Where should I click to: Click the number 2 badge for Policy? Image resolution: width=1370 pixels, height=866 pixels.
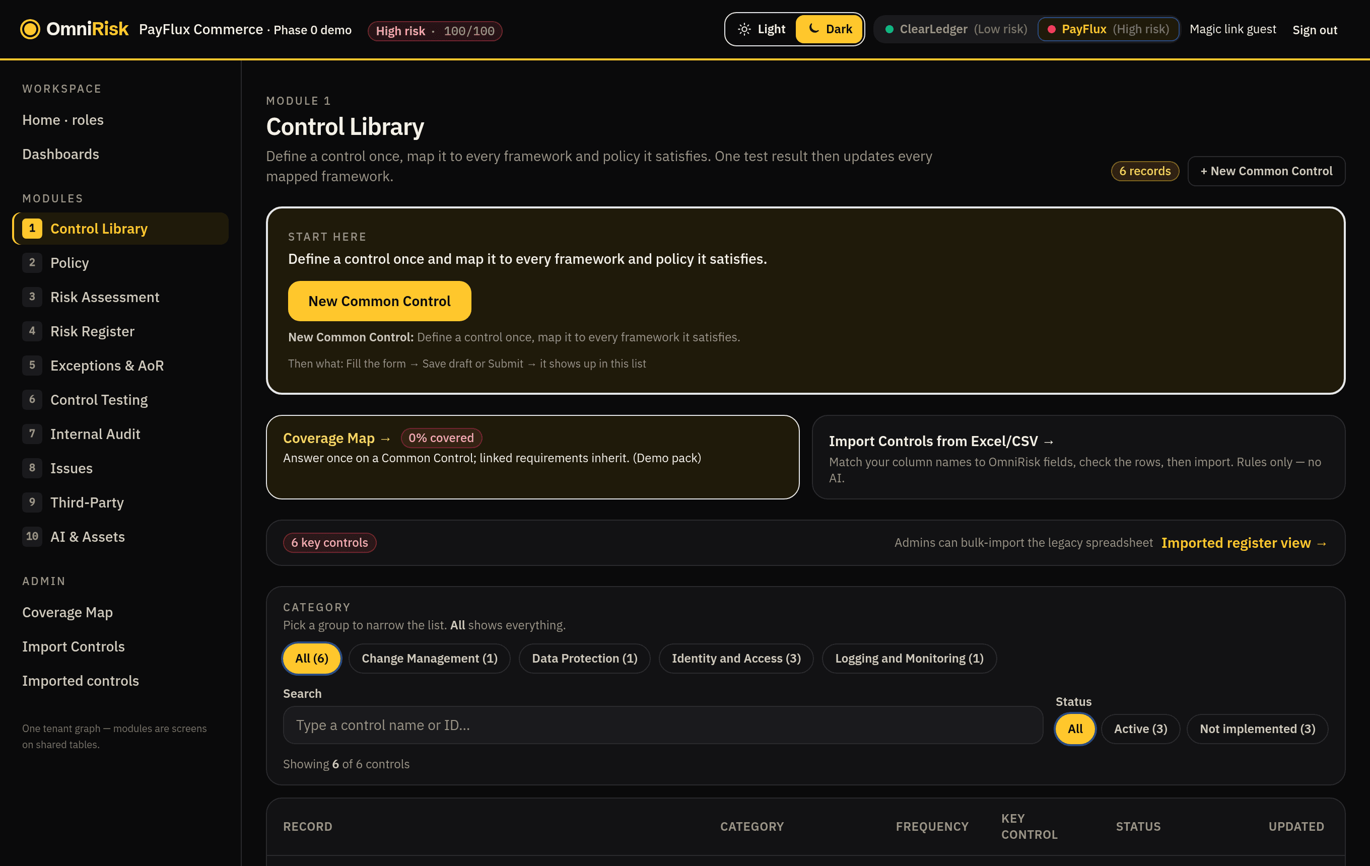(32, 263)
